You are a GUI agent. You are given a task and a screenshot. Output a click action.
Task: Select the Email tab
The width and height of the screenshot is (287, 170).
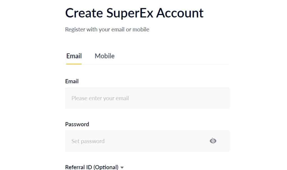(x=74, y=56)
